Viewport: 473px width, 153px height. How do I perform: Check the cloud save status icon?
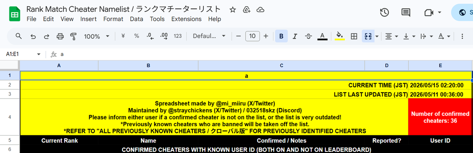[260, 9]
